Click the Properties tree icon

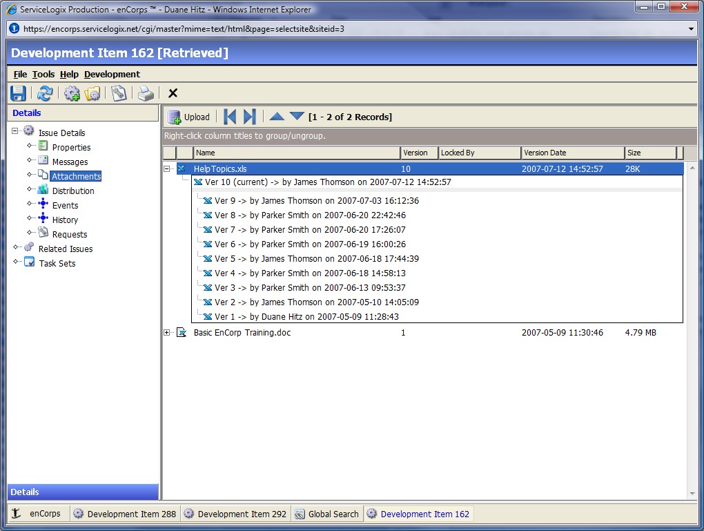pyautogui.click(x=43, y=146)
